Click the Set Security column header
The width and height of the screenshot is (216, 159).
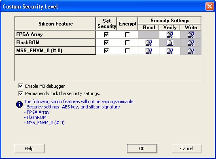coord(106,24)
